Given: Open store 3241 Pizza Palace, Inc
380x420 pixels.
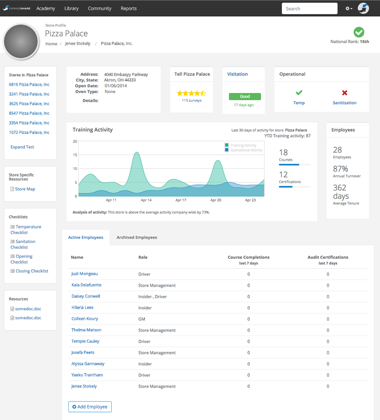Looking at the screenshot, I should pos(29,94).
